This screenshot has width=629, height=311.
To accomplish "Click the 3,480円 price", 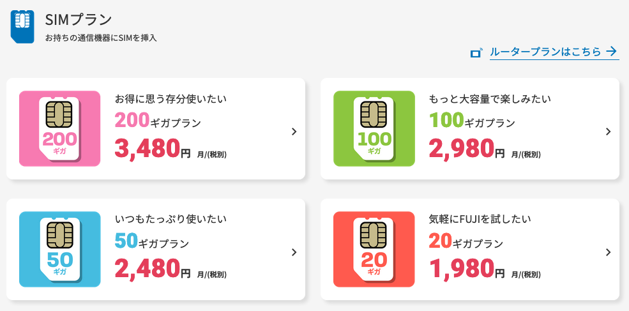I will point(153,149).
